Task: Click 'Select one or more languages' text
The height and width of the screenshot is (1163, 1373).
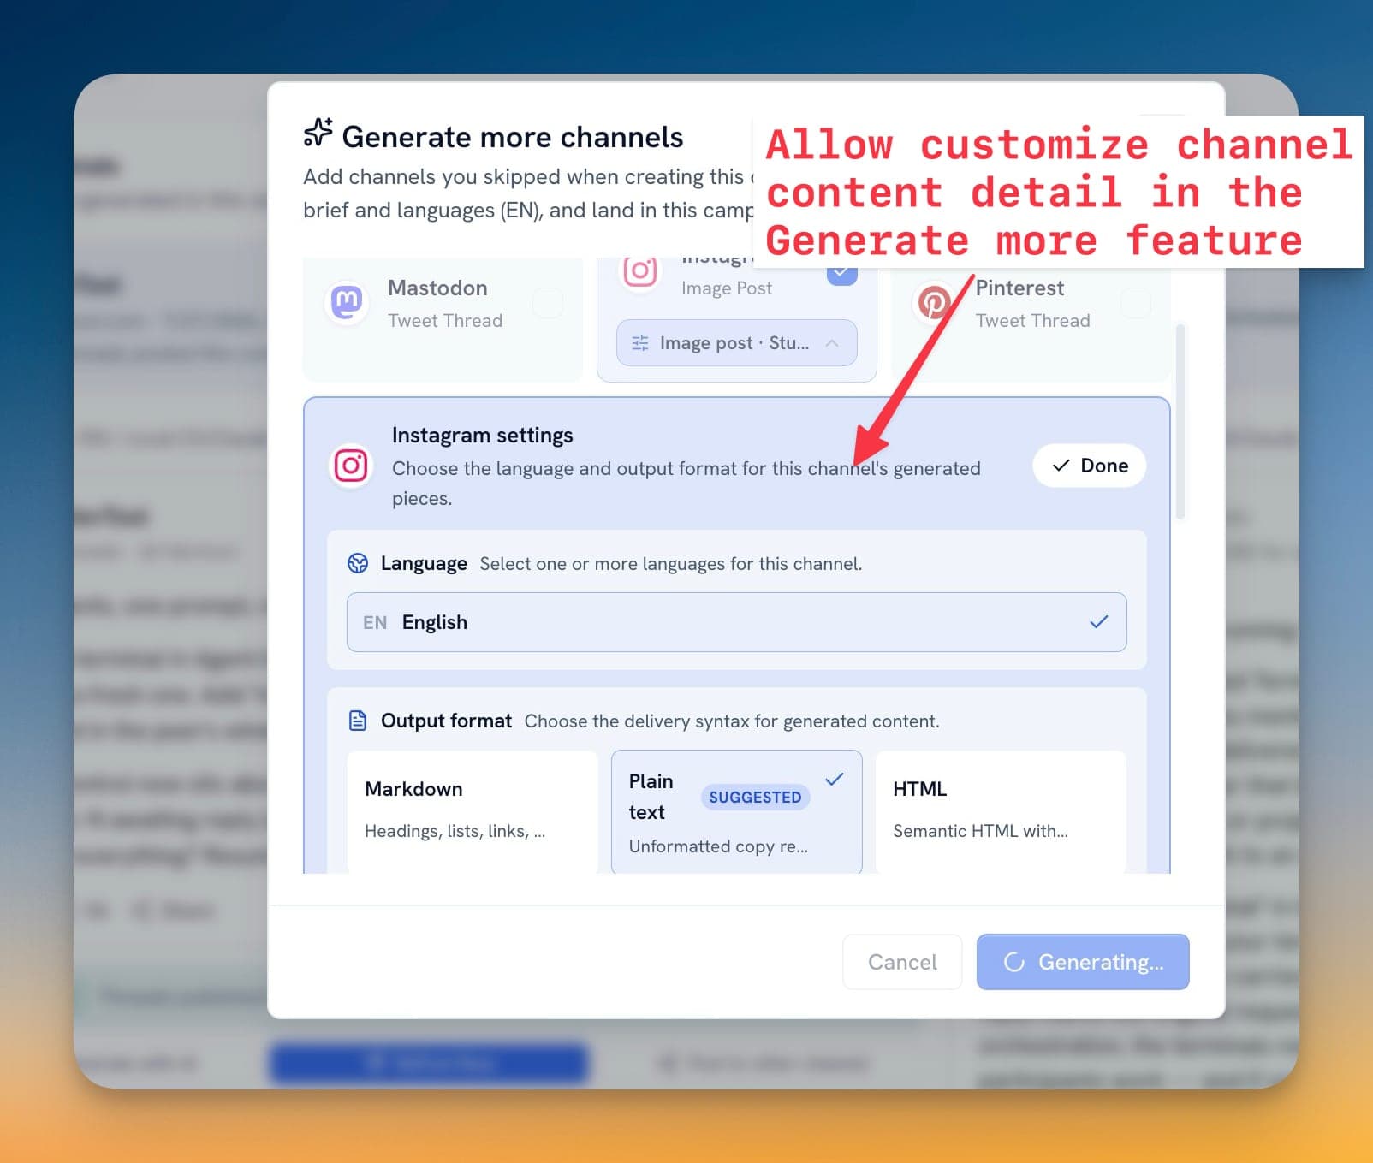Action: click(670, 563)
